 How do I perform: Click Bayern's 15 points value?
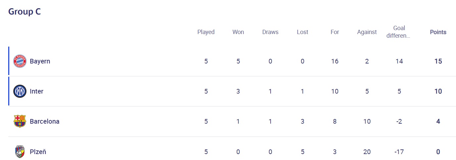(x=438, y=61)
